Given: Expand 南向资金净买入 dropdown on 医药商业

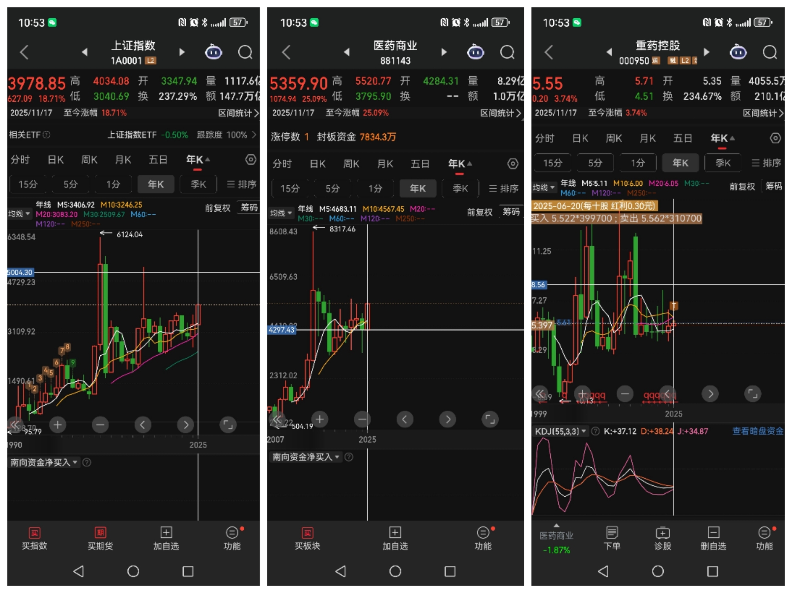Looking at the screenshot, I should click(306, 457).
